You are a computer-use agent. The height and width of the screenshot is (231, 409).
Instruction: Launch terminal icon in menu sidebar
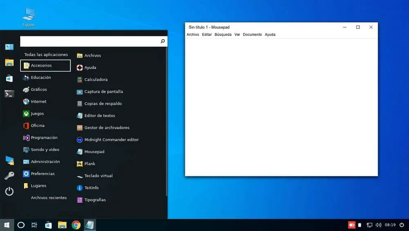tap(9, 94)
